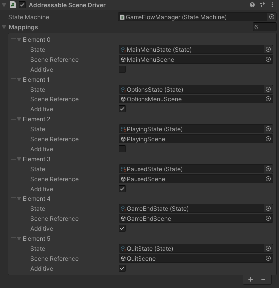Collapse the Addressable Scene Driver component

pos(4,5)
